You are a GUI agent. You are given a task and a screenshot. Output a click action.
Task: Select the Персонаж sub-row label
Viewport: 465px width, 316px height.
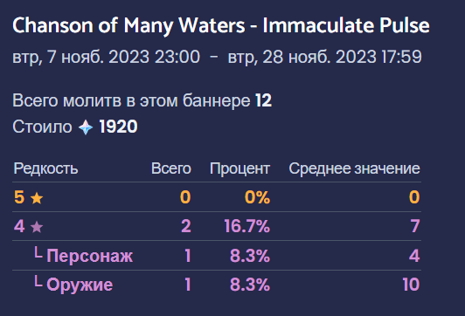pyautogui.click(x=89, y=256)
